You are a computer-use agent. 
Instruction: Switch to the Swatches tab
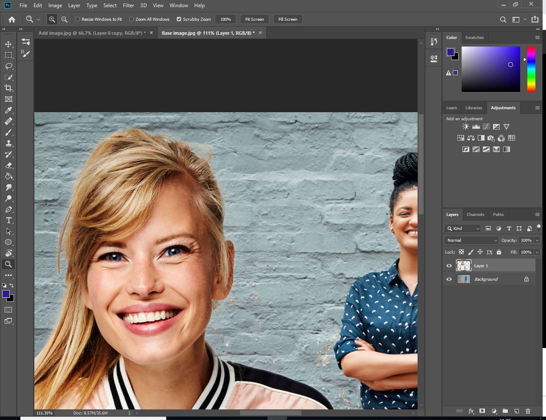[x=474, y=38]
